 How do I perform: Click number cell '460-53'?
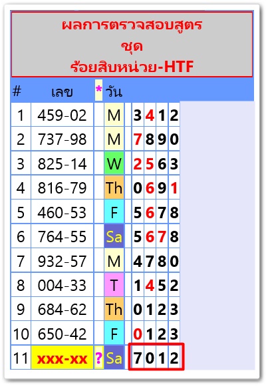[62, 212]
